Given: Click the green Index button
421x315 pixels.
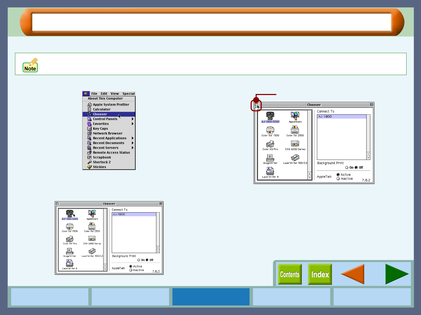Looking at the screenshot, I should click(x=320, y=274).
